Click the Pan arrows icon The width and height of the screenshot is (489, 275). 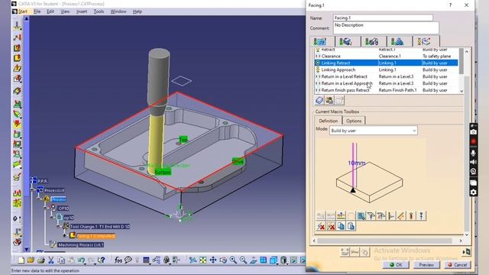[x=213, y=260]
